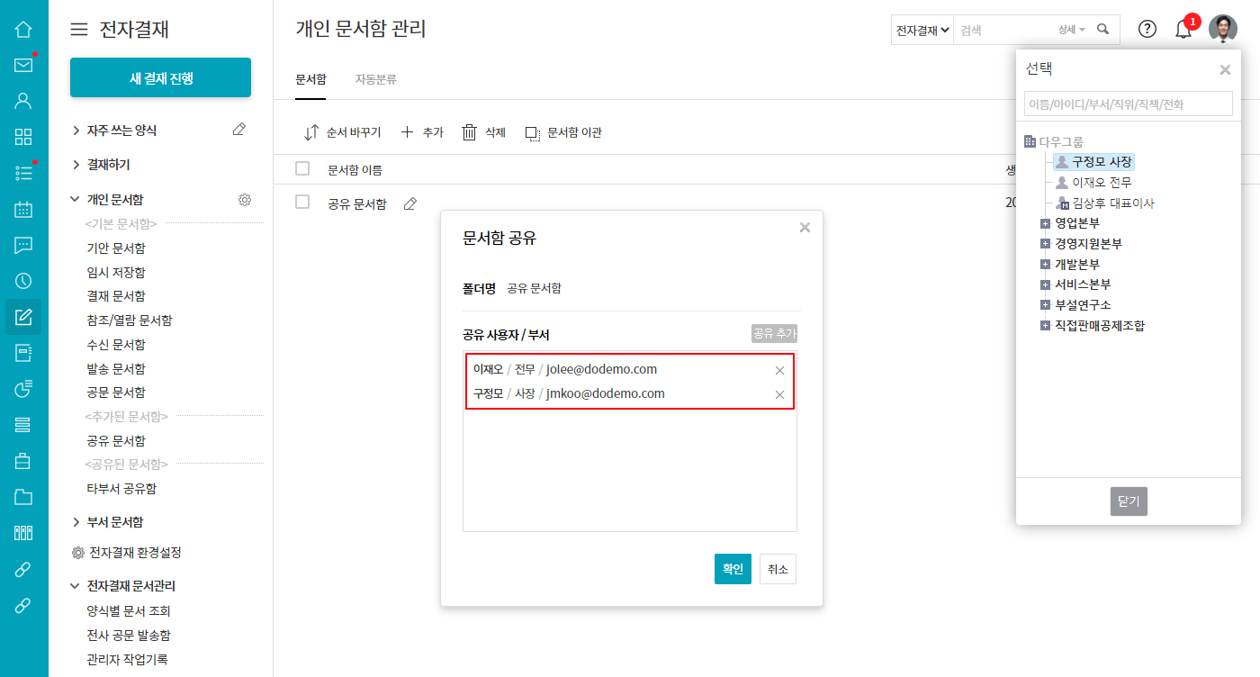Screen dimensions: 1260x677
Task: Click the search magnifier icon
Action: [x=1103, y=30]
